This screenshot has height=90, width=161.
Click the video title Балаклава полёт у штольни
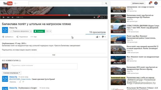pos(36,24)
